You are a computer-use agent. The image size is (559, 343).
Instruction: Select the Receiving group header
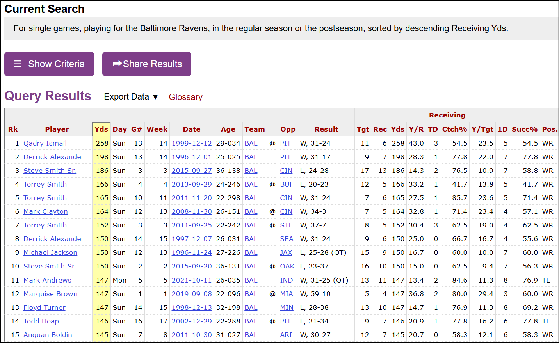(447, 115)
